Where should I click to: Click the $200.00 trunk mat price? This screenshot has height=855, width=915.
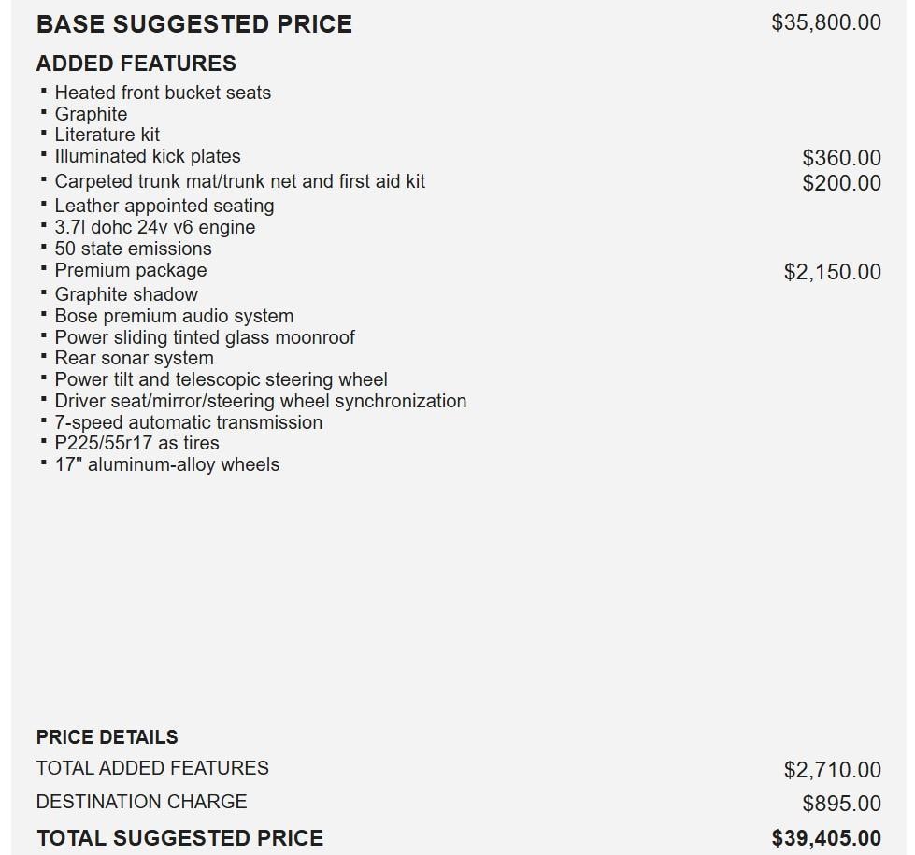tap(841, 183)
